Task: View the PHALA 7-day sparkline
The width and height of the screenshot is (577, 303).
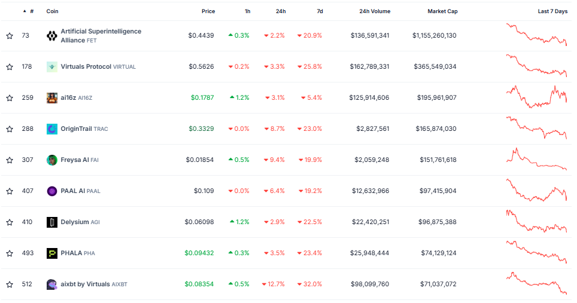Action: (536, 252)
